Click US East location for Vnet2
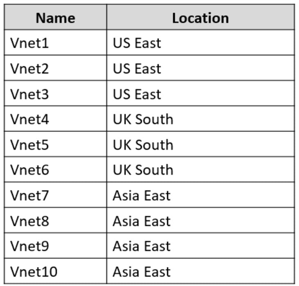This screenshot has width=299, height=286. coord(137,69)
